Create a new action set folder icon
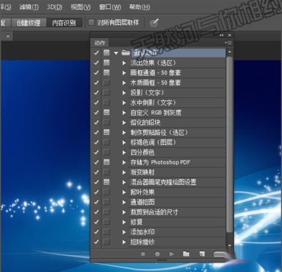The width and height of the screenshot is (282, 272). [186, 254]
